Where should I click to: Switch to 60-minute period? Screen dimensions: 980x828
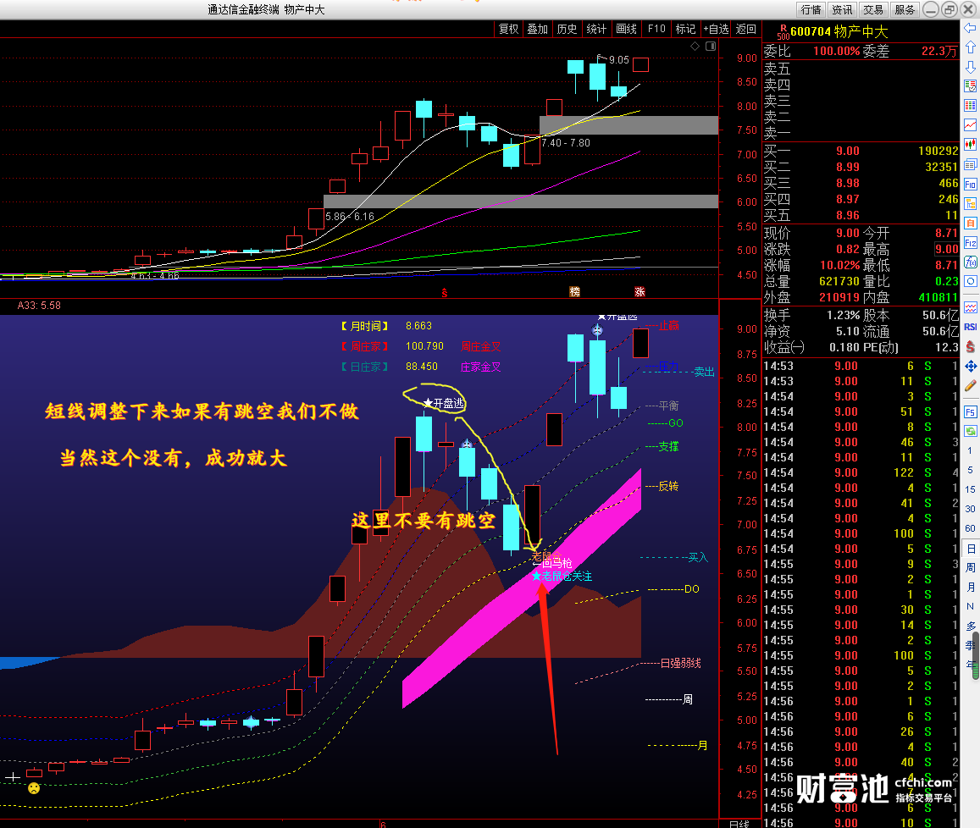(x=970, y=528)
